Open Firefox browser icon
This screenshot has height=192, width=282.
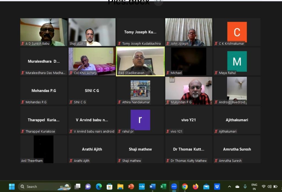click(x=196, y=187)
